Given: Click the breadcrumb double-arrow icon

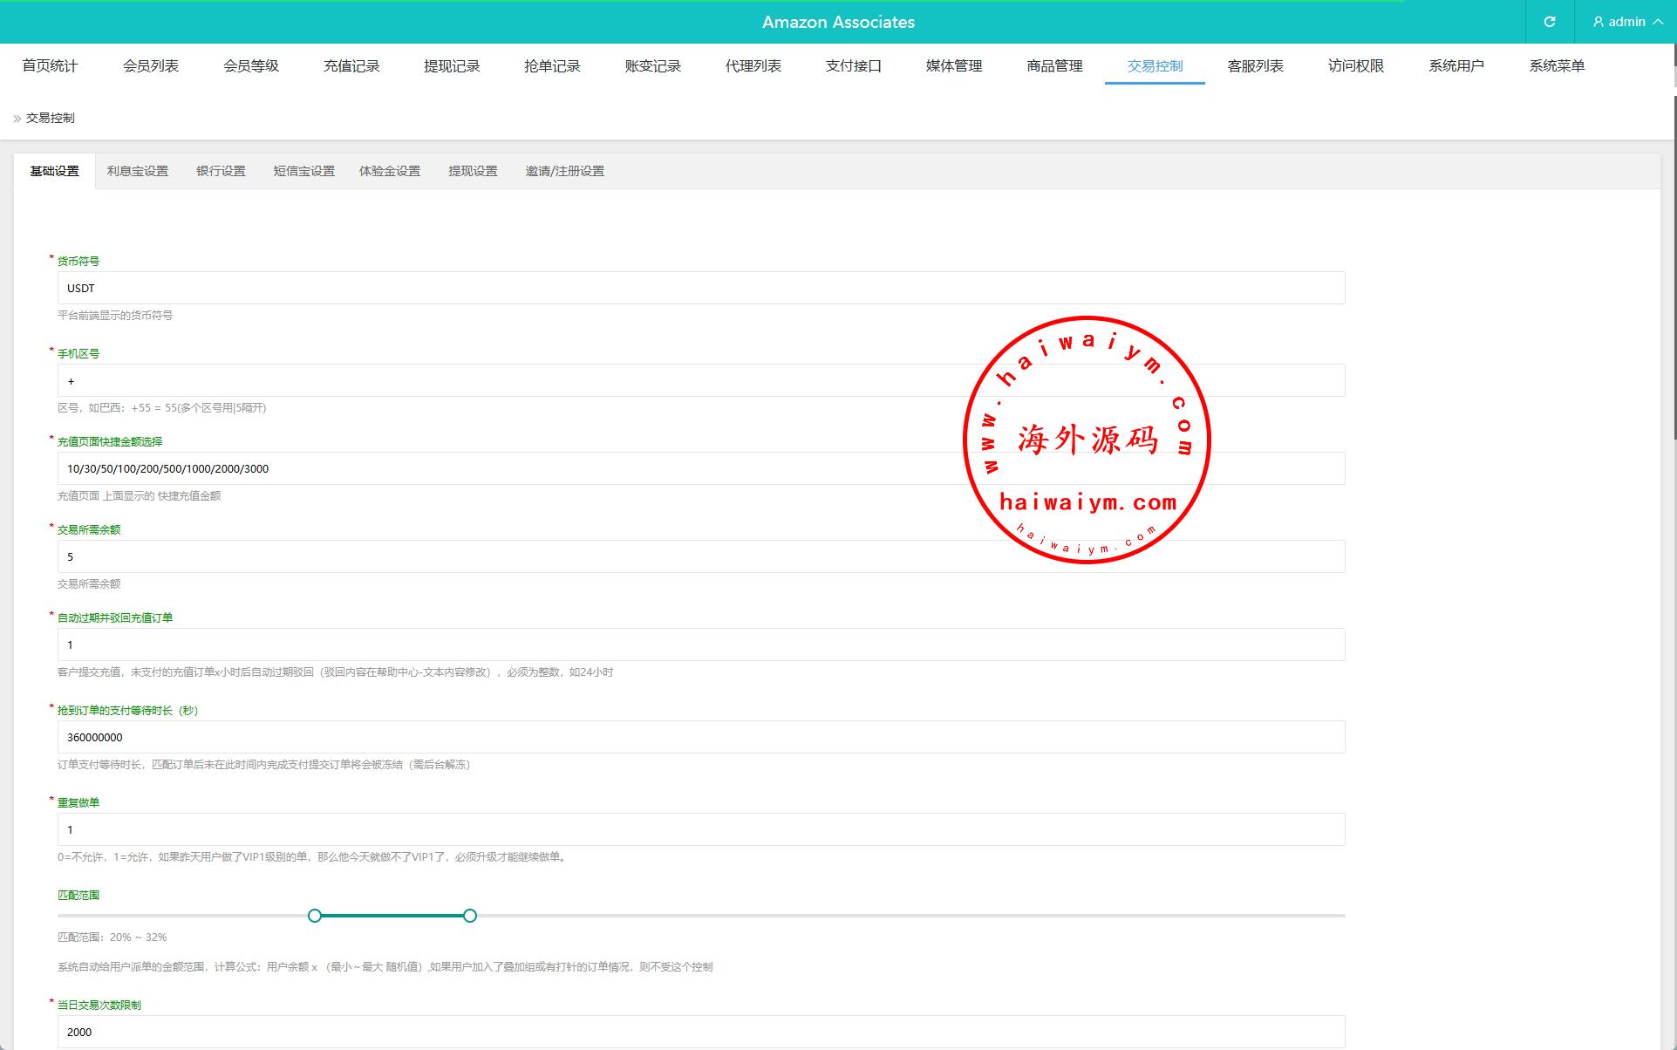Looking at the screenshot, I should pos(17,119).
